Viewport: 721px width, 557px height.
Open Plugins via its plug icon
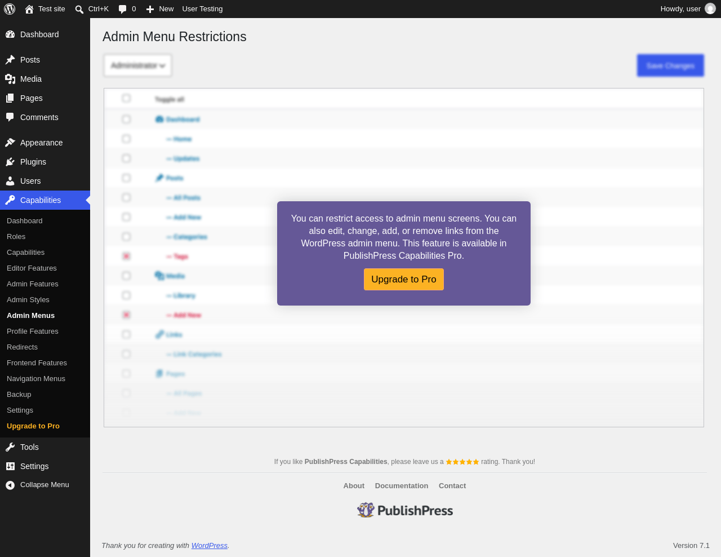10,162
